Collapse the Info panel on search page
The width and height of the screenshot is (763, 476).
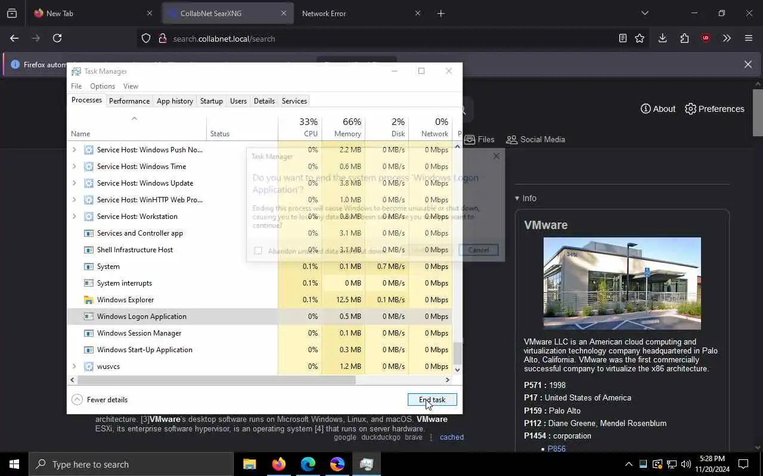[x=526, y=198]
